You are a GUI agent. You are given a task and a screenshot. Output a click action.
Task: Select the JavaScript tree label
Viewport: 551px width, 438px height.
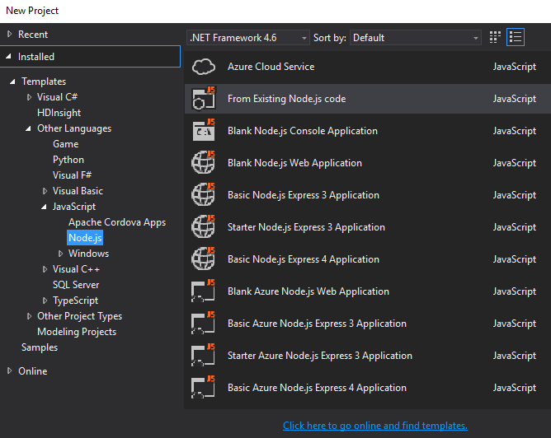(x=74, y=207)
